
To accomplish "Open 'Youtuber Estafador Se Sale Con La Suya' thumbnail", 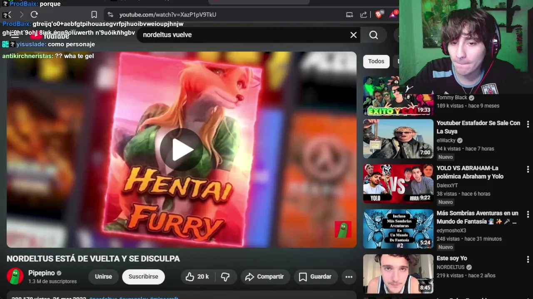I will click(398, 139).
